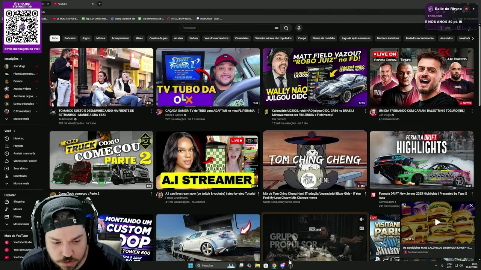Select the Ao vivo filter chip
Image resolution: width=481 pixels, height=270 pixels.
pos(178,38)
